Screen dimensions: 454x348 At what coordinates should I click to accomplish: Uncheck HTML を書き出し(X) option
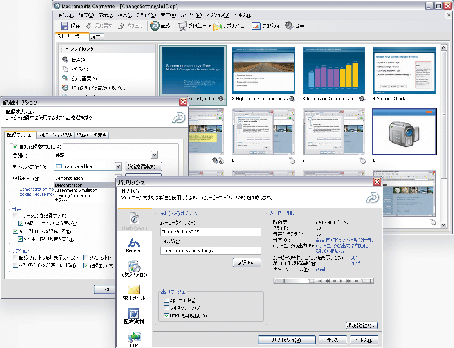(x=166, y=316)
